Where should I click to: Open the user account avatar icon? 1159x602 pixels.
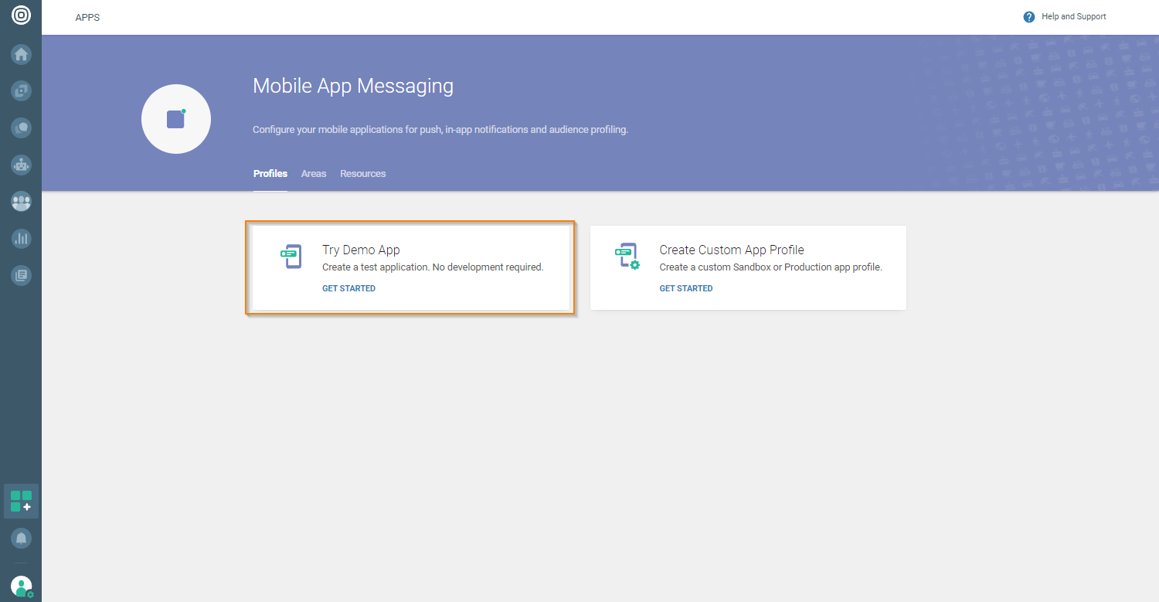22,586
